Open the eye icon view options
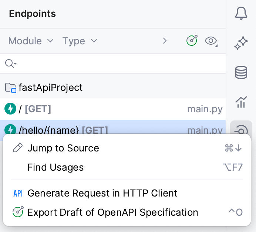 point(211,41)
